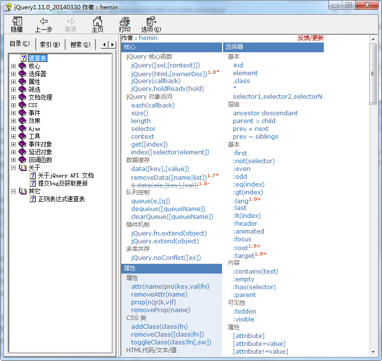Image resolution: width=382 pixels, height=361 pixels.
Task: Click the purple book icon beside 核心
Action: 22,66
